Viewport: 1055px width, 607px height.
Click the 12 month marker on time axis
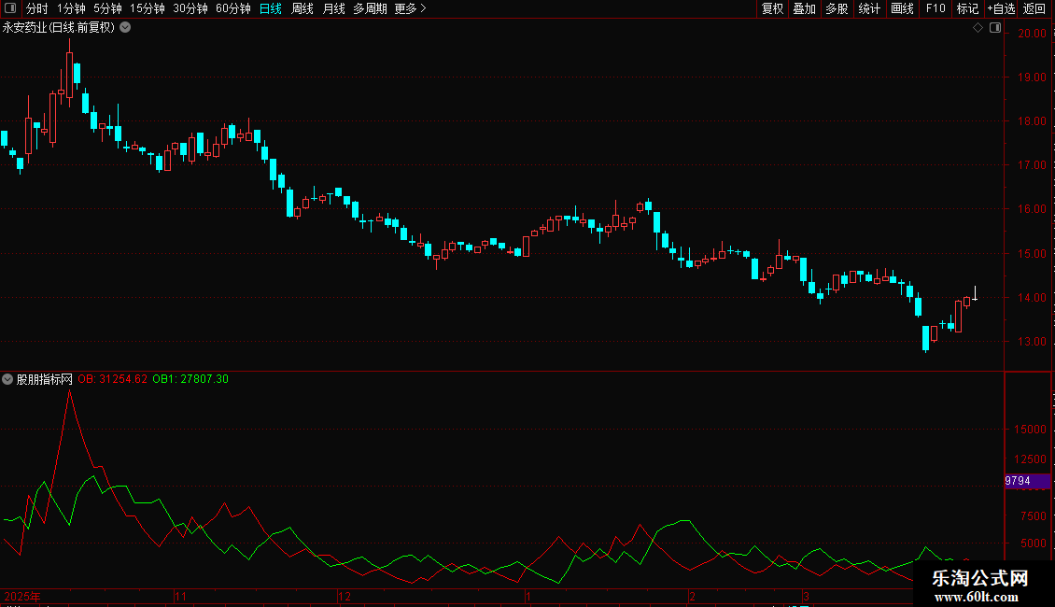pos(345,596)
